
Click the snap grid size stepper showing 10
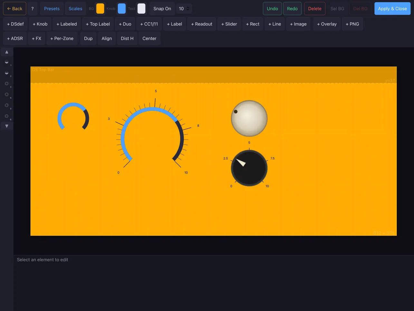184,9
